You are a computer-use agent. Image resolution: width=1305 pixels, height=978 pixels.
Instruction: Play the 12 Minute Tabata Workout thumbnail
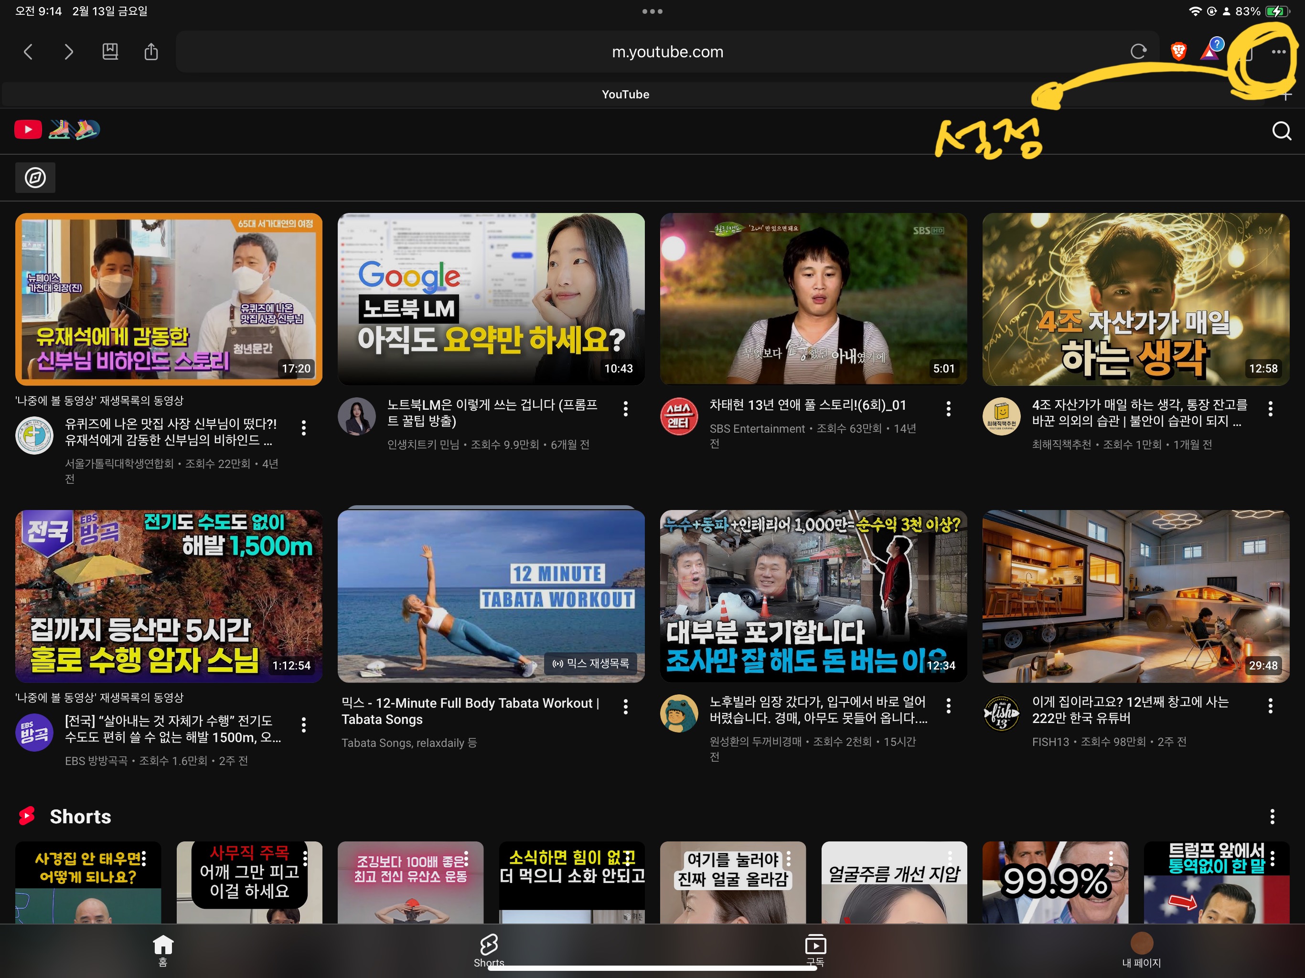pyautogui.click(x=491, y=596)
